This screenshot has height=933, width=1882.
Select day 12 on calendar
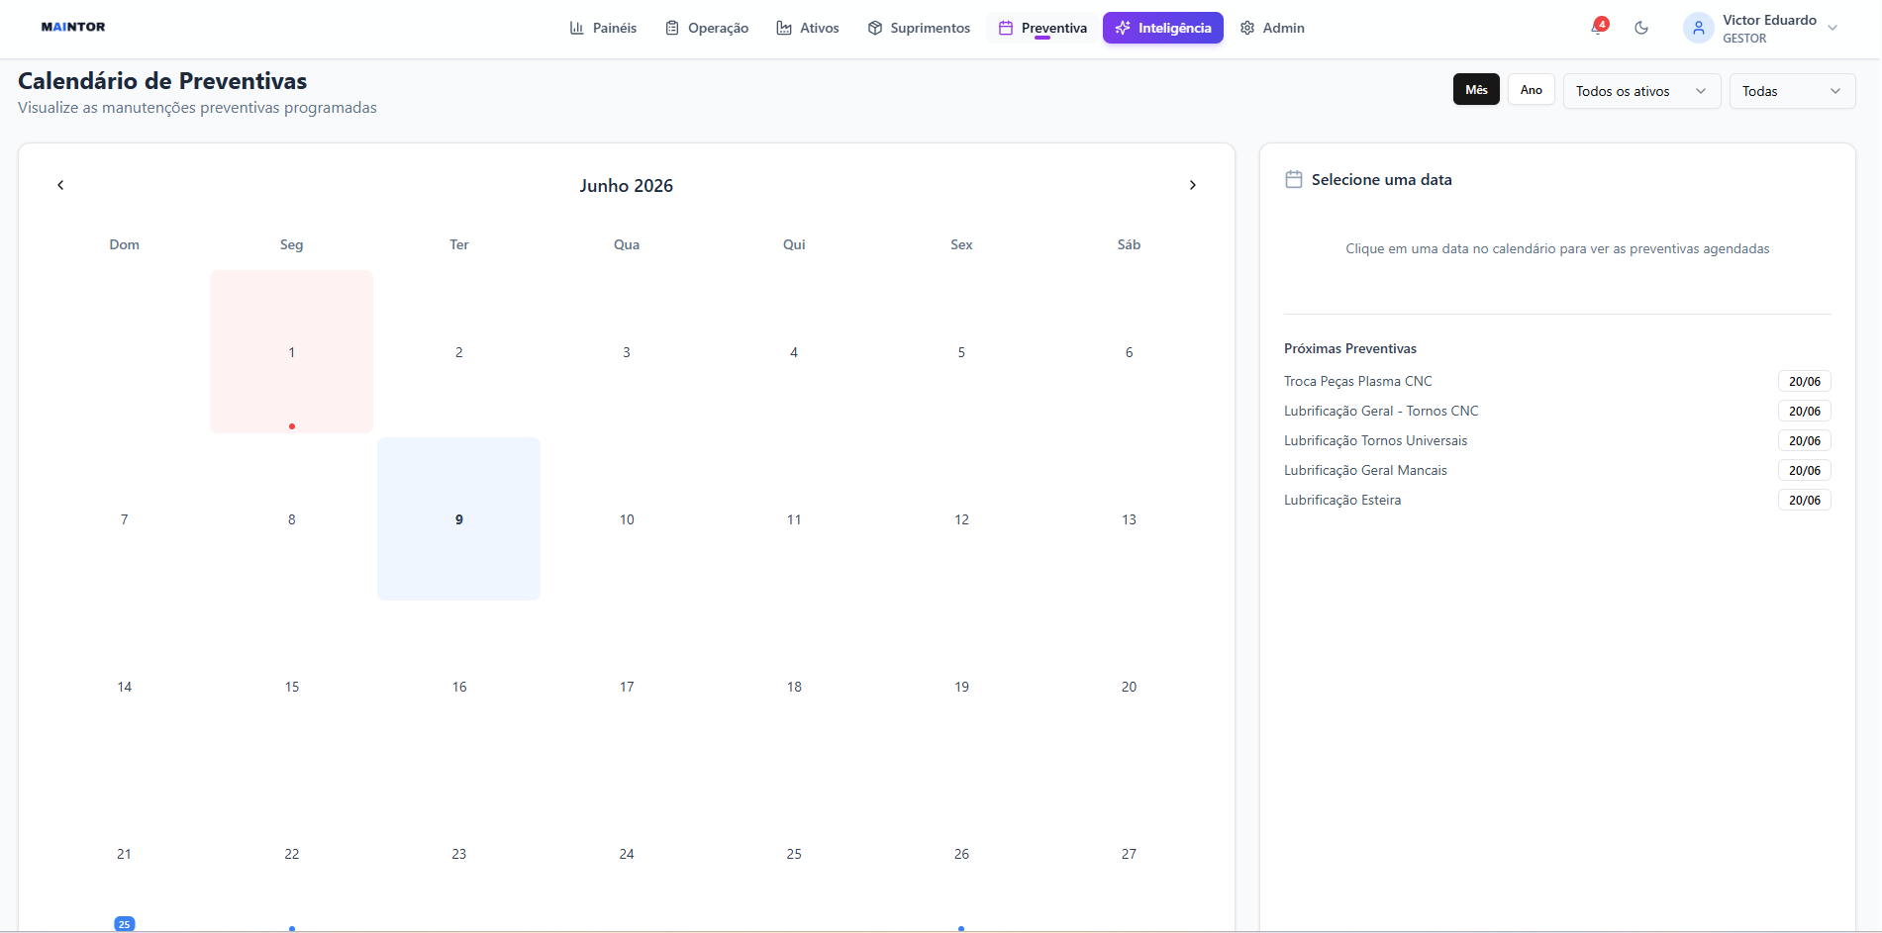click(961, 519)
